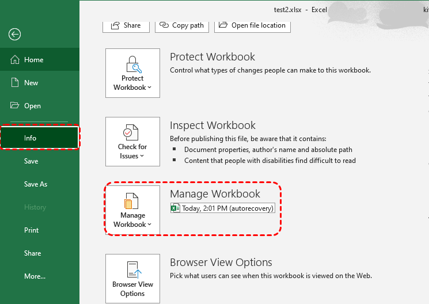Screen dimensions: 429x304
Task: Click the New blank document icon
Action: (15, 83)
